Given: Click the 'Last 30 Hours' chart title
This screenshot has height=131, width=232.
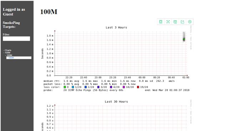Looking at the screenshot, I should [x=116, y=102].
